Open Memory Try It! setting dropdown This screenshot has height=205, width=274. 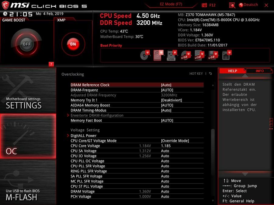pos(171,100)
